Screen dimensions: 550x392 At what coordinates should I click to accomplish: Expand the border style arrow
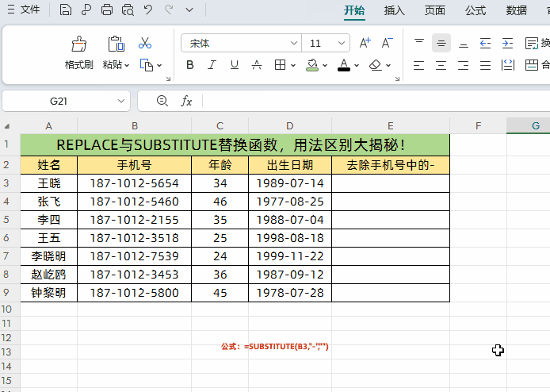293,65
